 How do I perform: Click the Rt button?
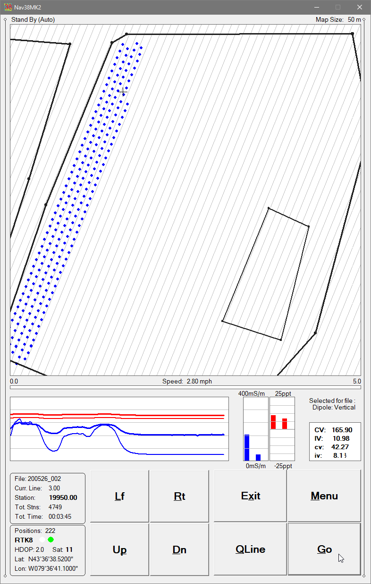[179, 496]
